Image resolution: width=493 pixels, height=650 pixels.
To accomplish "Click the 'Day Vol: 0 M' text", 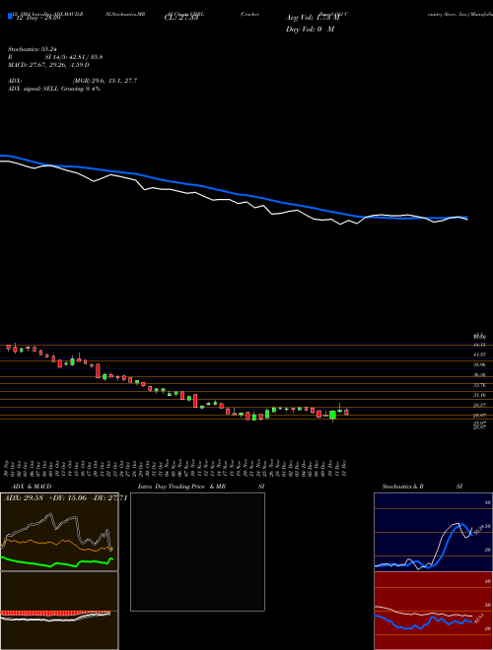I will [310, 30].
